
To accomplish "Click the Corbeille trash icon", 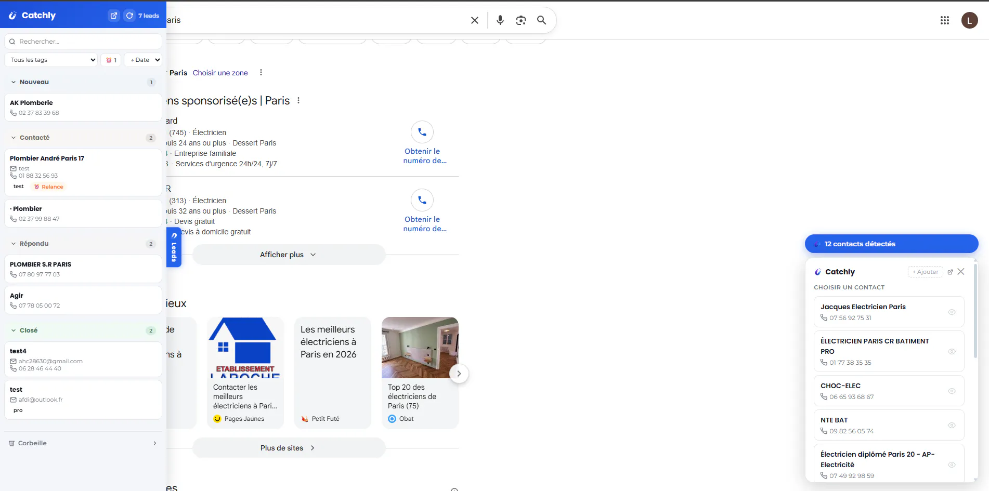I will [x=12, y=443].
